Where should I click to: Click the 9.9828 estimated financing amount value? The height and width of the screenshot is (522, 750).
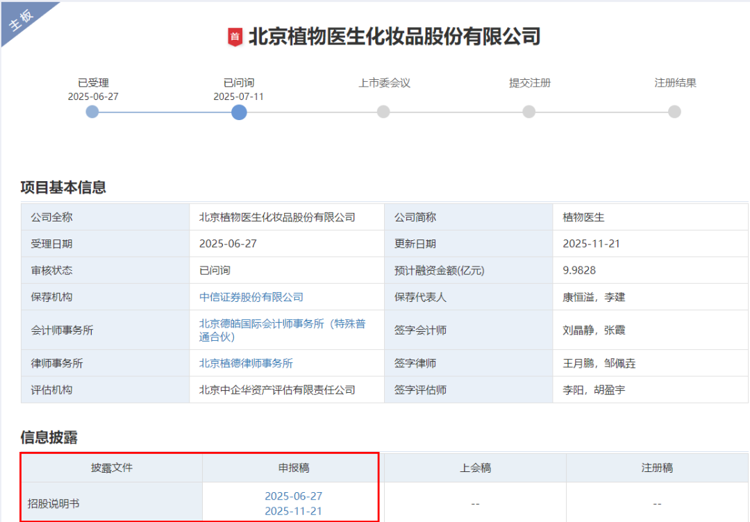579,271
